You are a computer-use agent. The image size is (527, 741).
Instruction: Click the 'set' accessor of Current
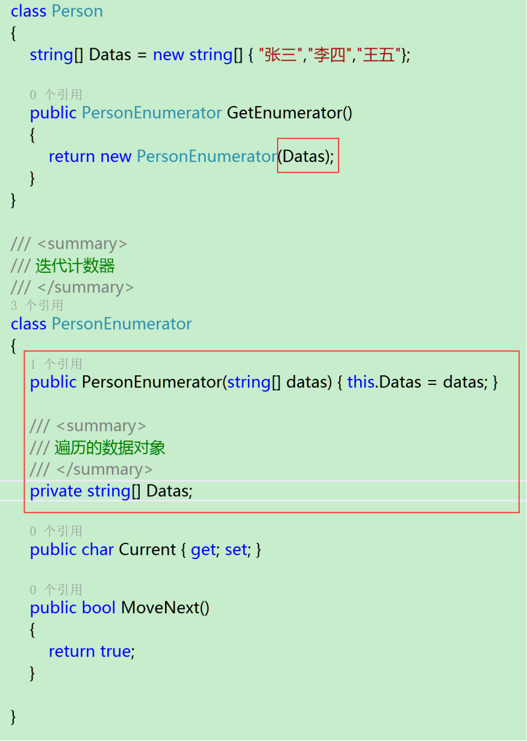[x=236, y=549]
